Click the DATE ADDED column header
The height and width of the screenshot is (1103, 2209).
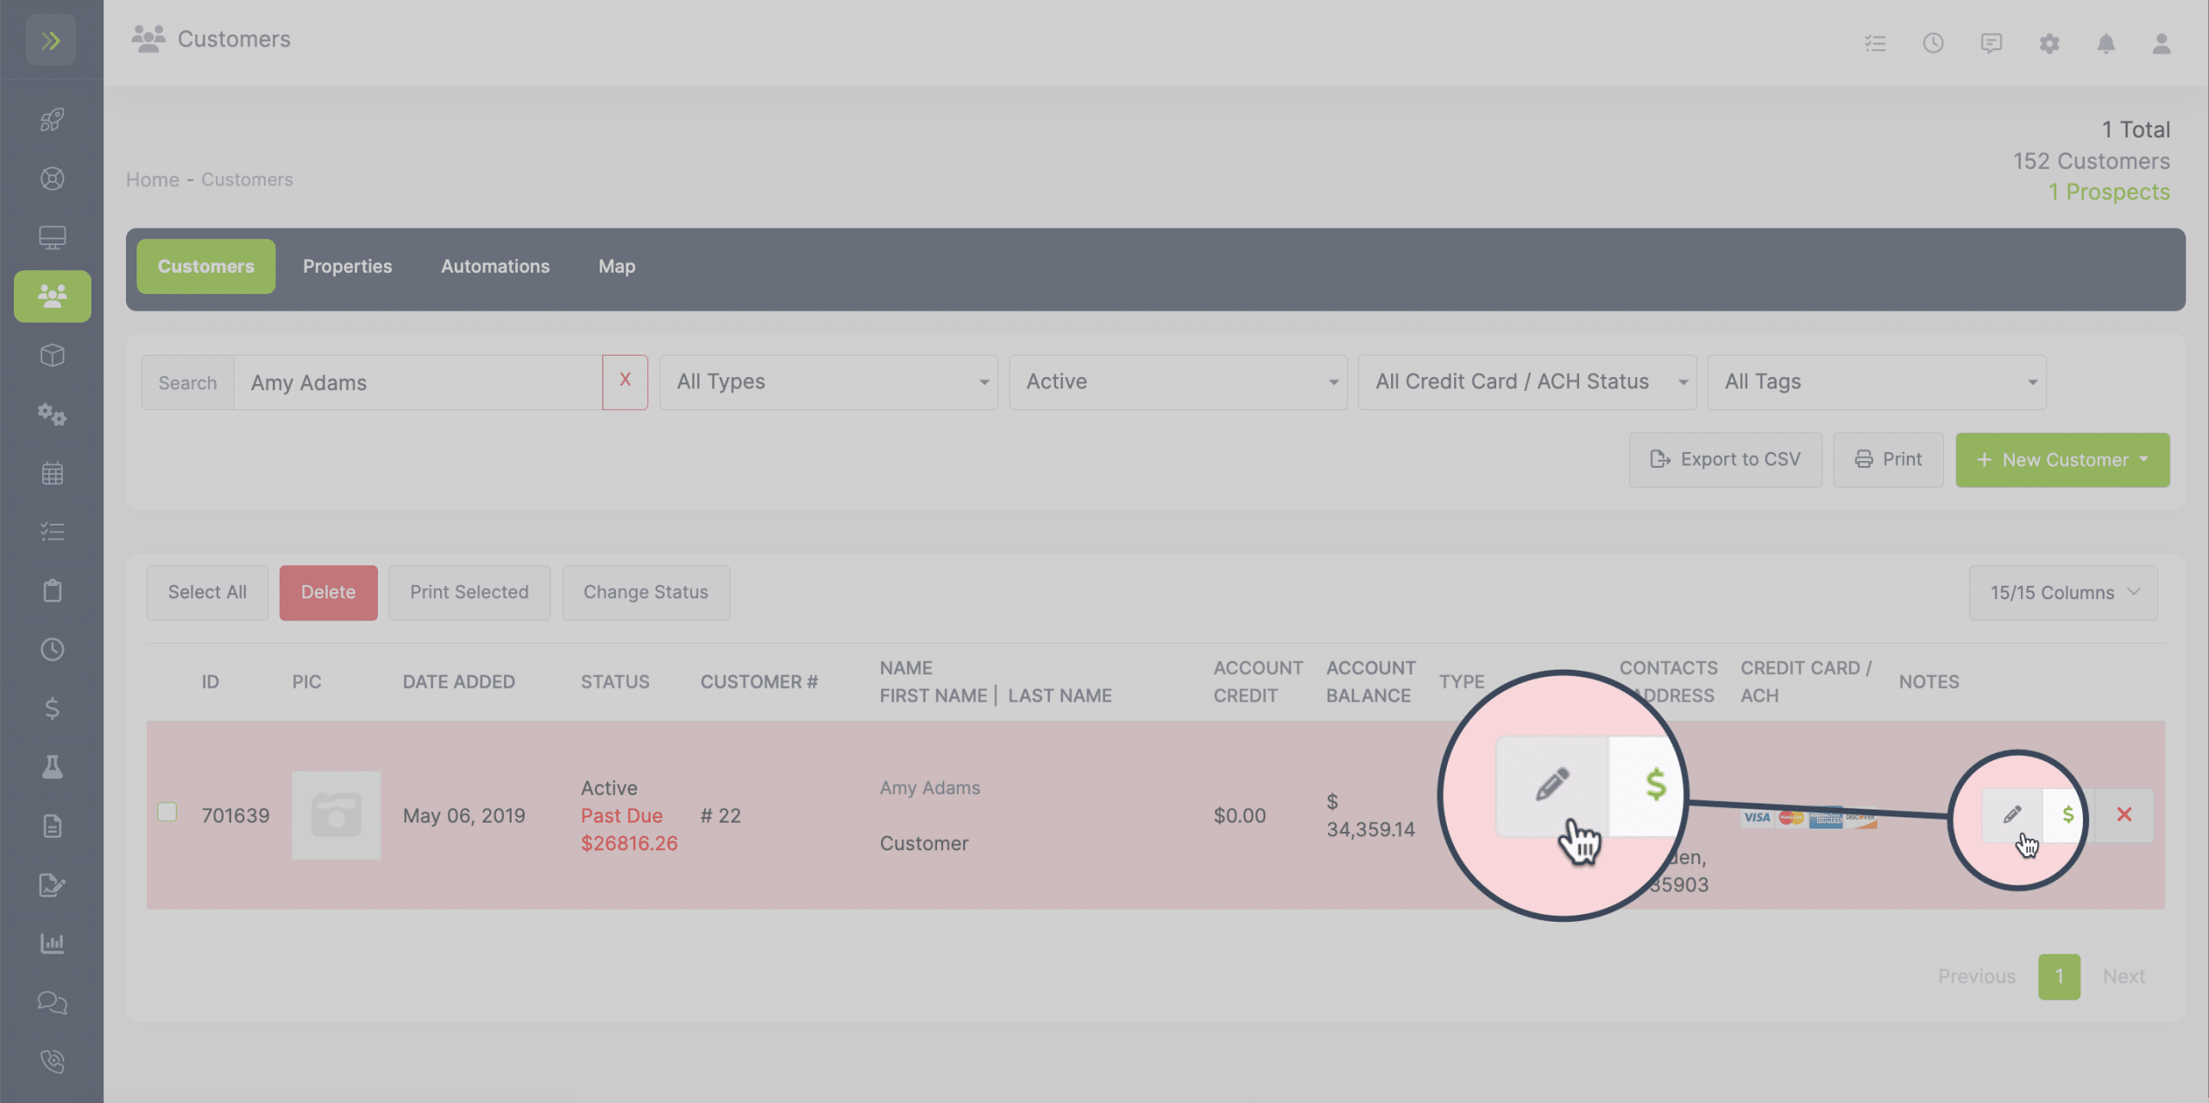(x=459, y=682)
